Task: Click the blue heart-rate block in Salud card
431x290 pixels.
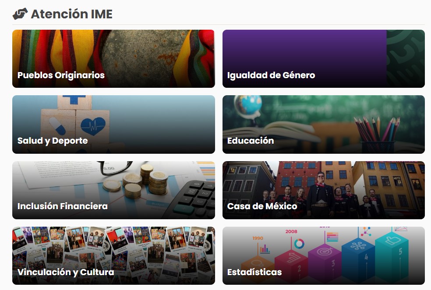Action: click(x=93, y=124)
